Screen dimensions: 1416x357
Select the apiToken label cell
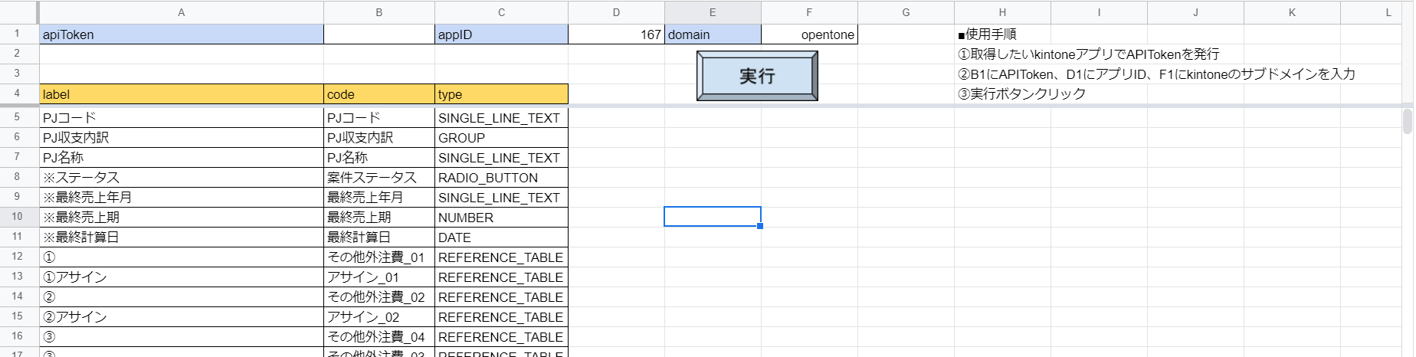point(182,34)
